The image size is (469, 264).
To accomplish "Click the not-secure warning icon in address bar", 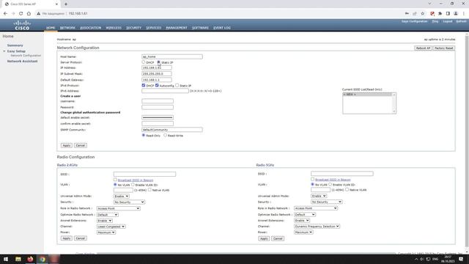I will coord(38,13).
